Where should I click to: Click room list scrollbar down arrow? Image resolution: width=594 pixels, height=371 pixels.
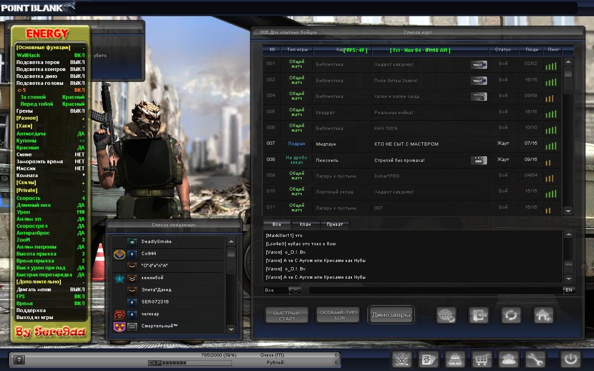pyautogui.click(x=568, y=211)
